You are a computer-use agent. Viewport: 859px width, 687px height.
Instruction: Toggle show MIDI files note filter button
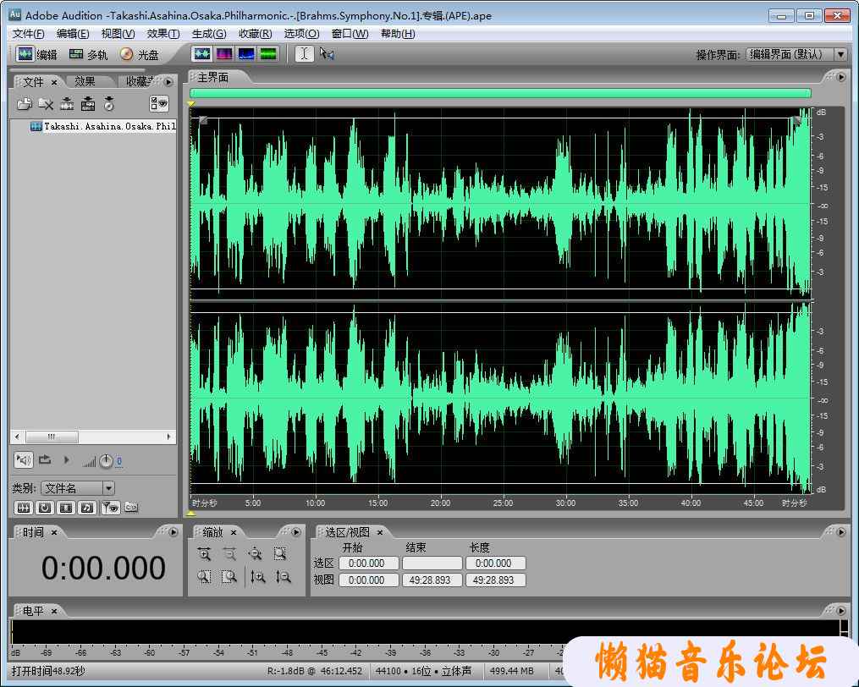pyautogui.click(x=87, y=508)
